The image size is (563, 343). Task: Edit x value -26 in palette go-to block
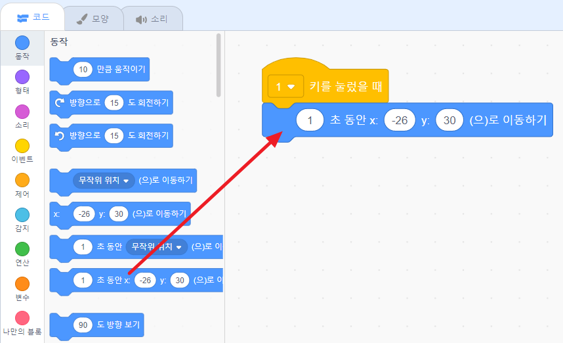coord(84,214)
